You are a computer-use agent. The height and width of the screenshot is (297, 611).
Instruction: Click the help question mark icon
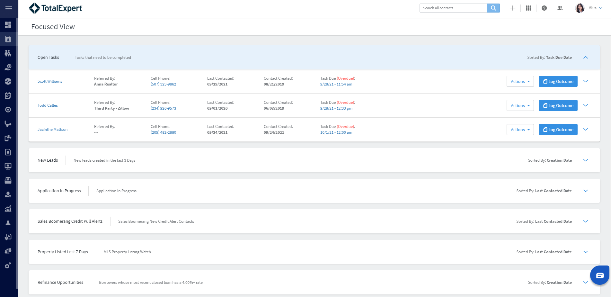544,8
